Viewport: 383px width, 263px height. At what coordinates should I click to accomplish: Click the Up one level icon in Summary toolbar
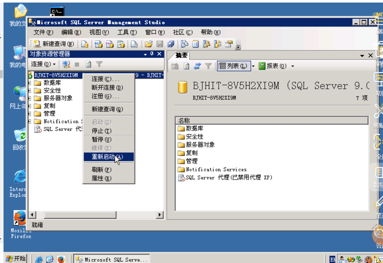click(175, 66)
